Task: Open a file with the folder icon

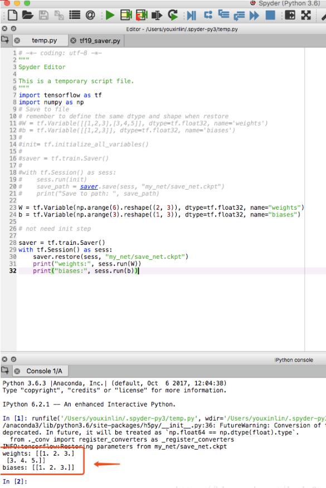Action: click(x=27, y=15)
